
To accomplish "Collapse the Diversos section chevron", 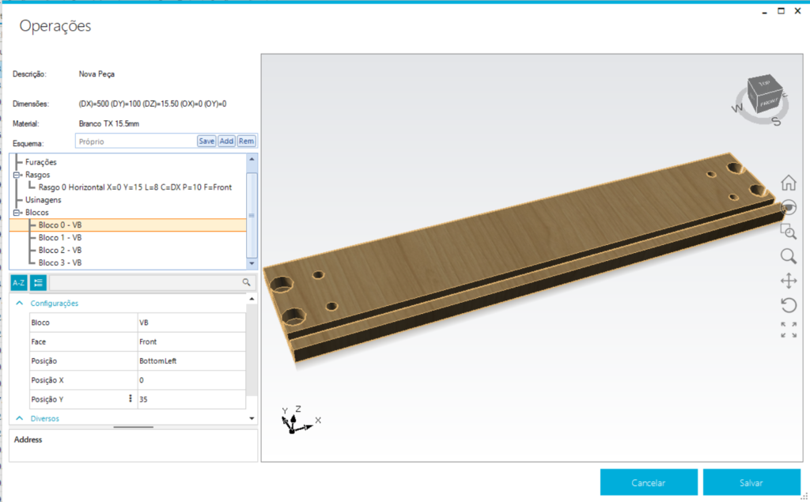I will [x=20, y=418].
